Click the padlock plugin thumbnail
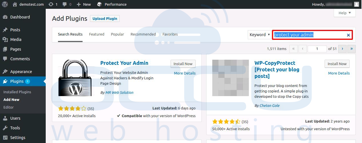 point(76,78)
